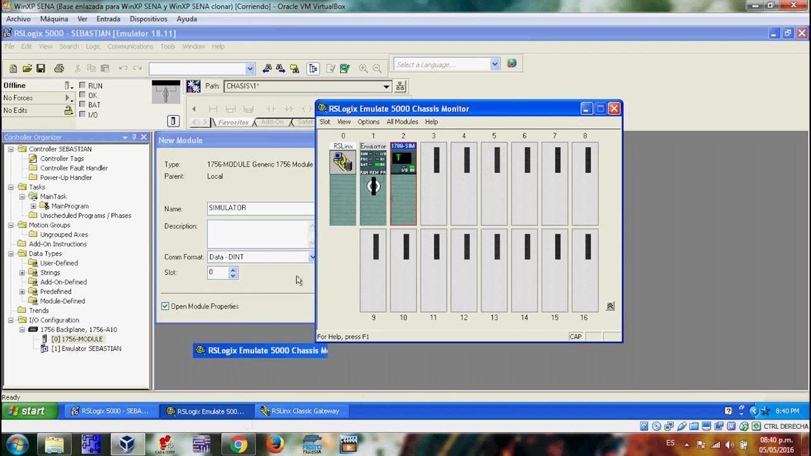Select the 1789-SIM module in slot 2

tap(404, 184)
